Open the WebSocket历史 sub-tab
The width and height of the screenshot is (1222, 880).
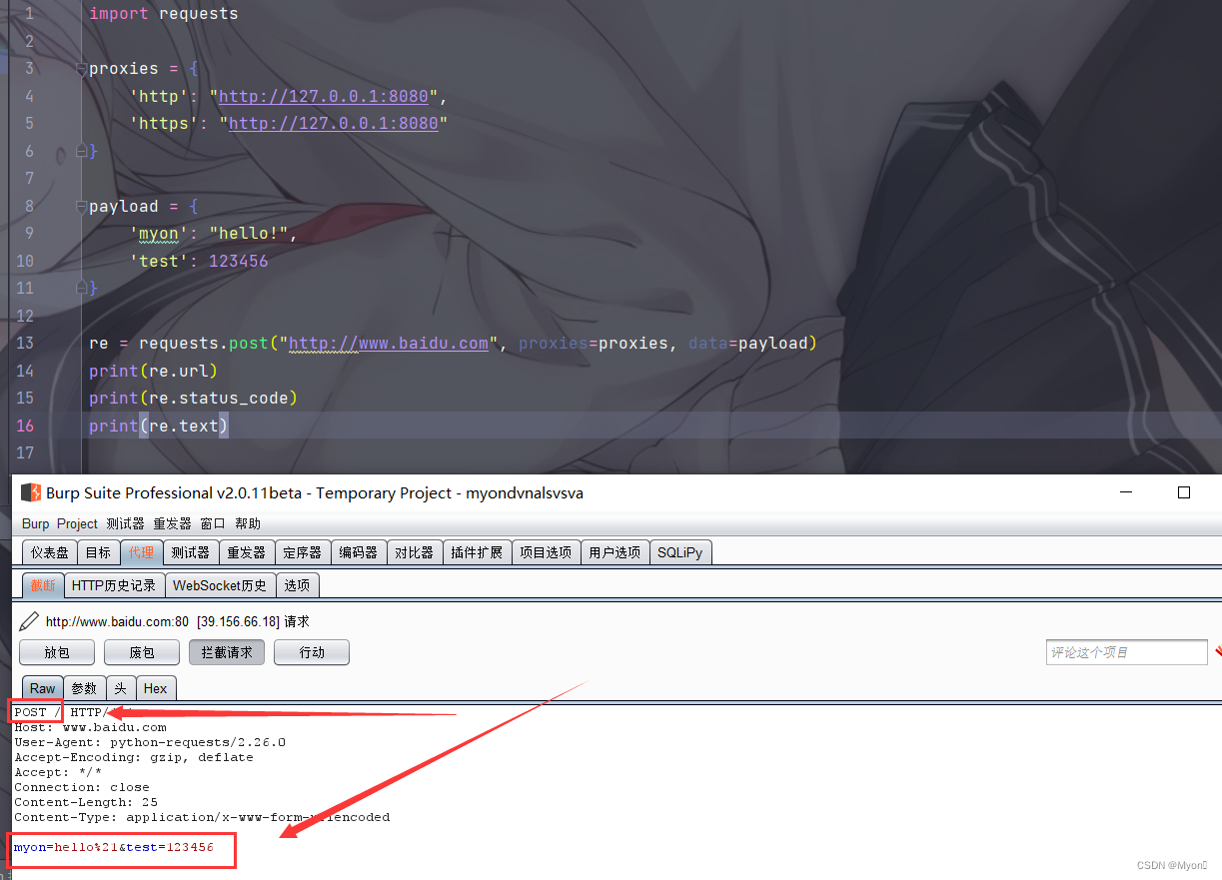220,585
